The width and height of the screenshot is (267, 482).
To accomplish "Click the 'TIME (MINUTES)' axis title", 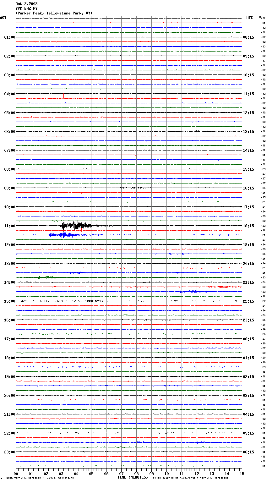I will click(133, 477).
